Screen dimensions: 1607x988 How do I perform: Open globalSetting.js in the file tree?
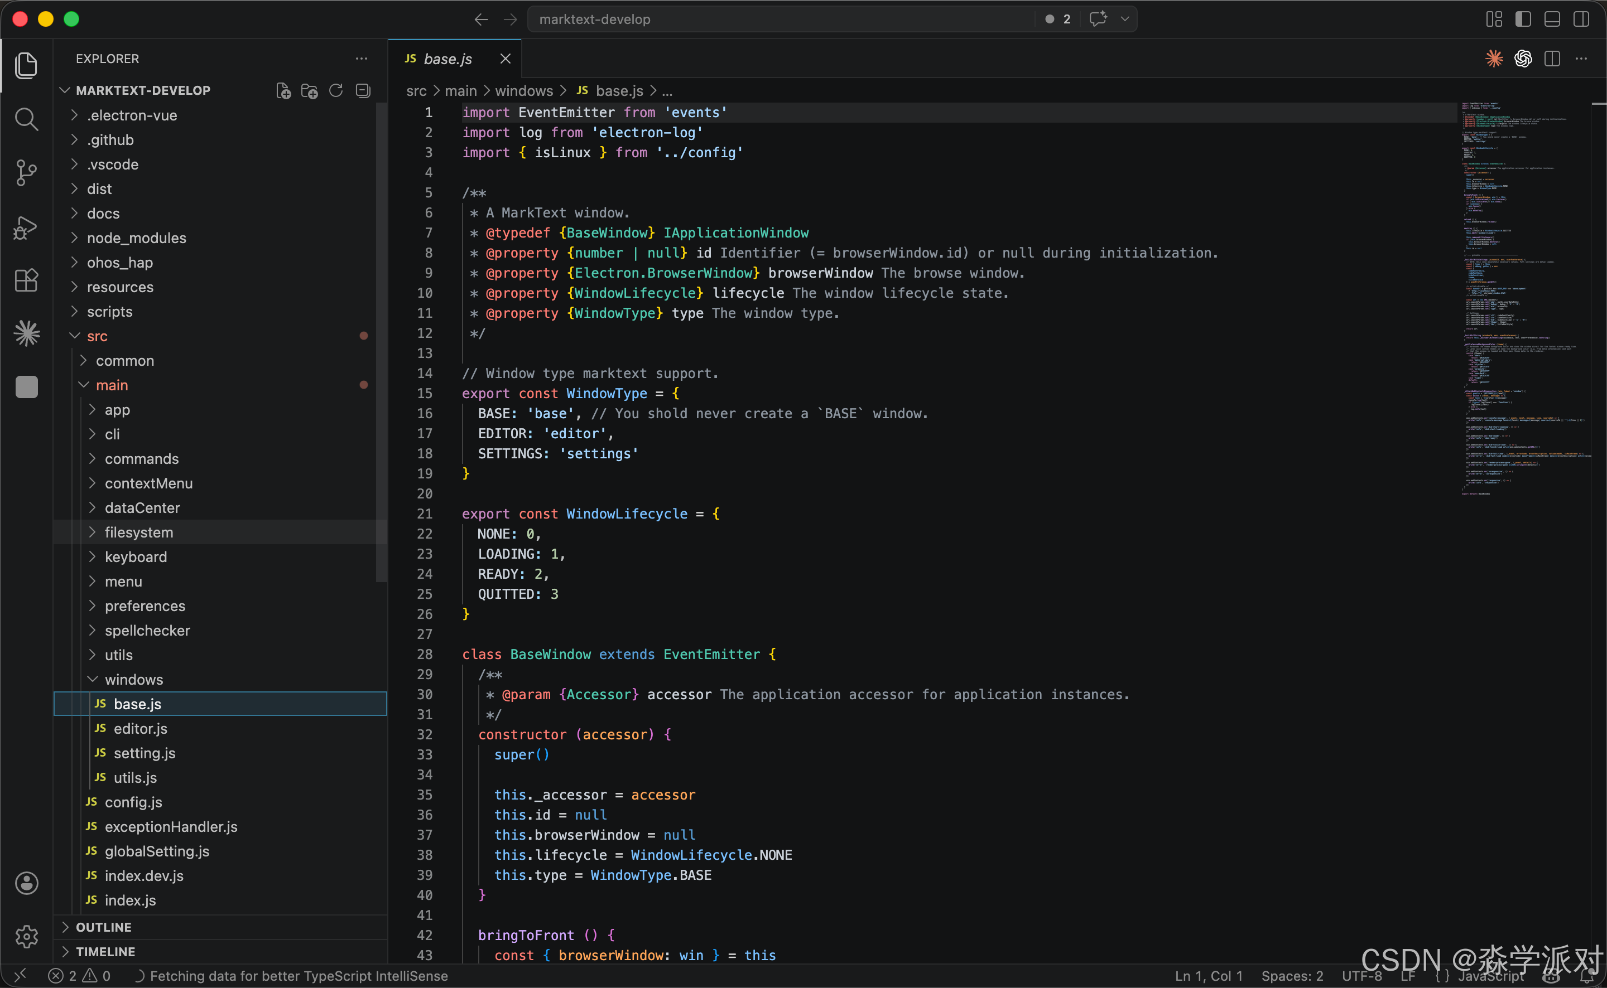pyautogui.click(x=220, y=851)
